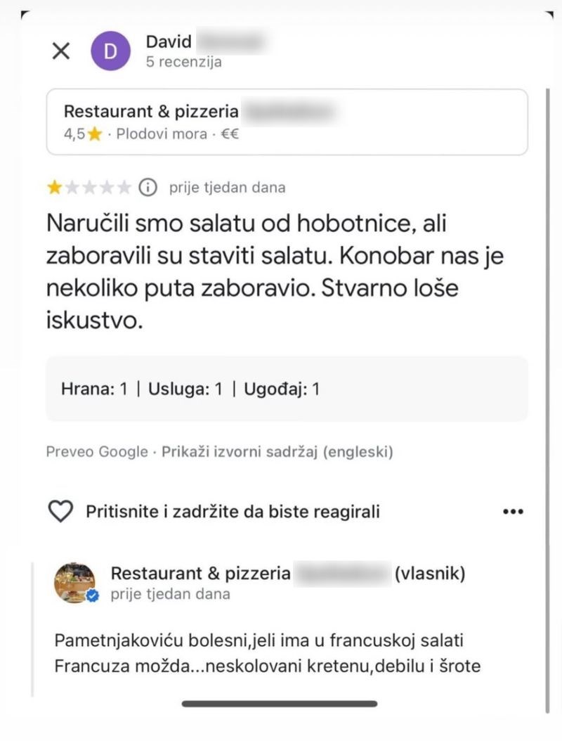Tap the purple D profile avatar
Screen dimensions: 562x741
click(x=111, y=51)
